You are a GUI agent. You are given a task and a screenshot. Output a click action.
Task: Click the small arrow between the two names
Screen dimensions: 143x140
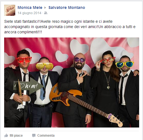tap(45, 7)
